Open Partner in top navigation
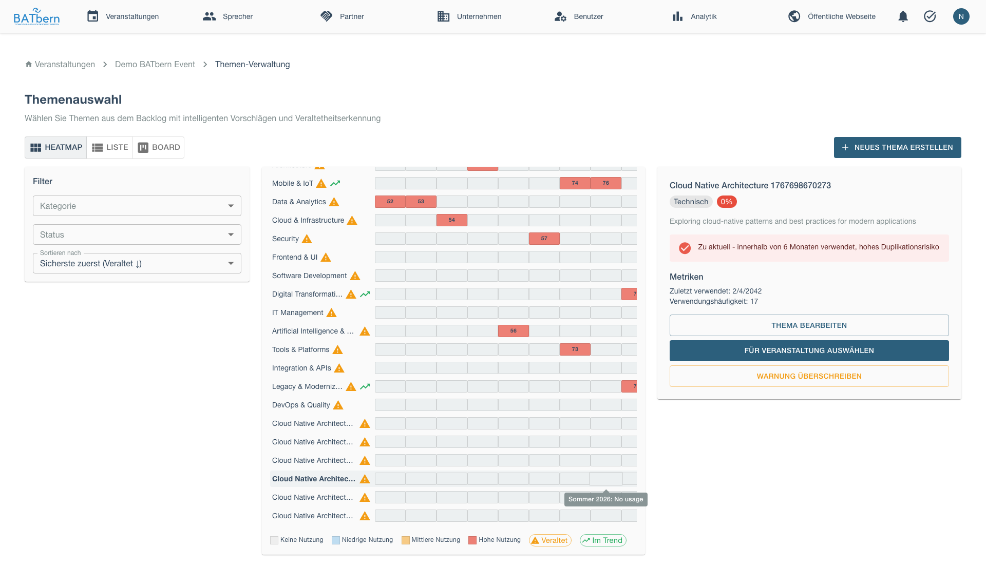 click(342, 16)
